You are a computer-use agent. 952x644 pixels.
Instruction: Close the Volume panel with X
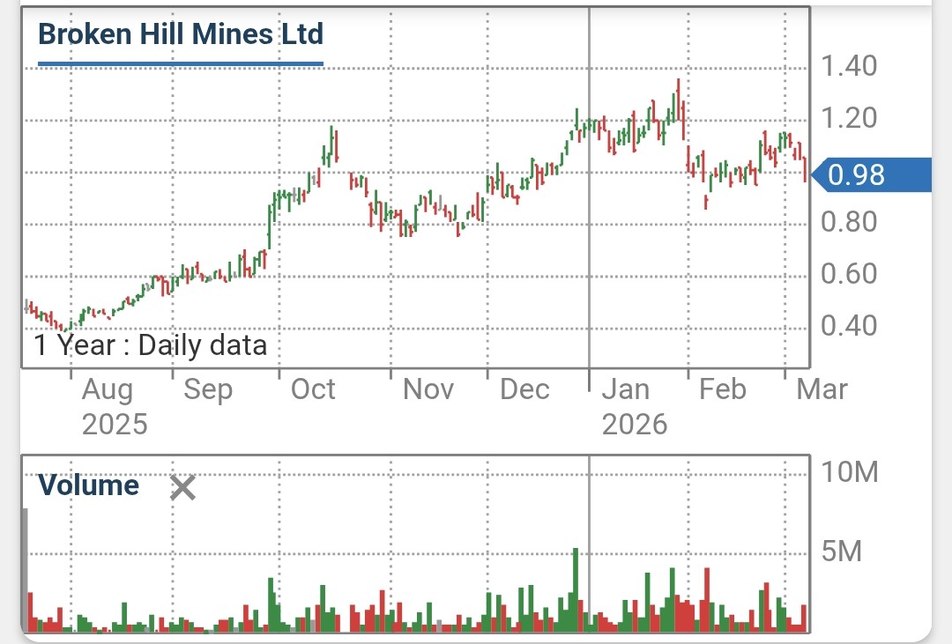click(x=182, y=487)
